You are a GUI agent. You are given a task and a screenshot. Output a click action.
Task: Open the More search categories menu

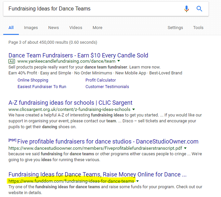click(97, 28)
